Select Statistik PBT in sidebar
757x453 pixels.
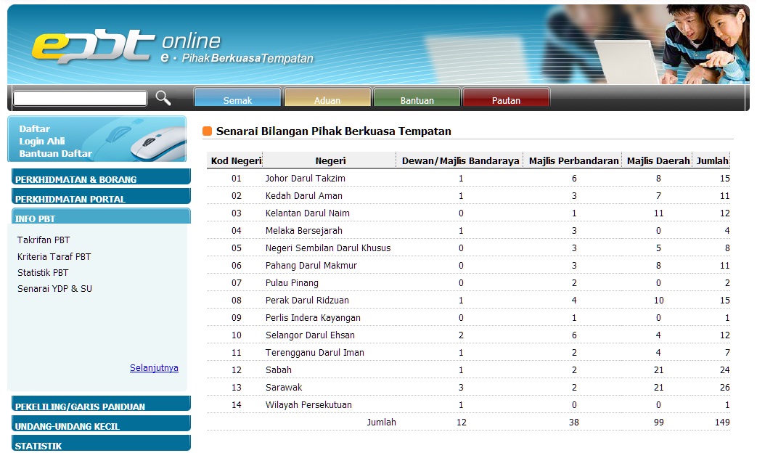pos(43,273)
